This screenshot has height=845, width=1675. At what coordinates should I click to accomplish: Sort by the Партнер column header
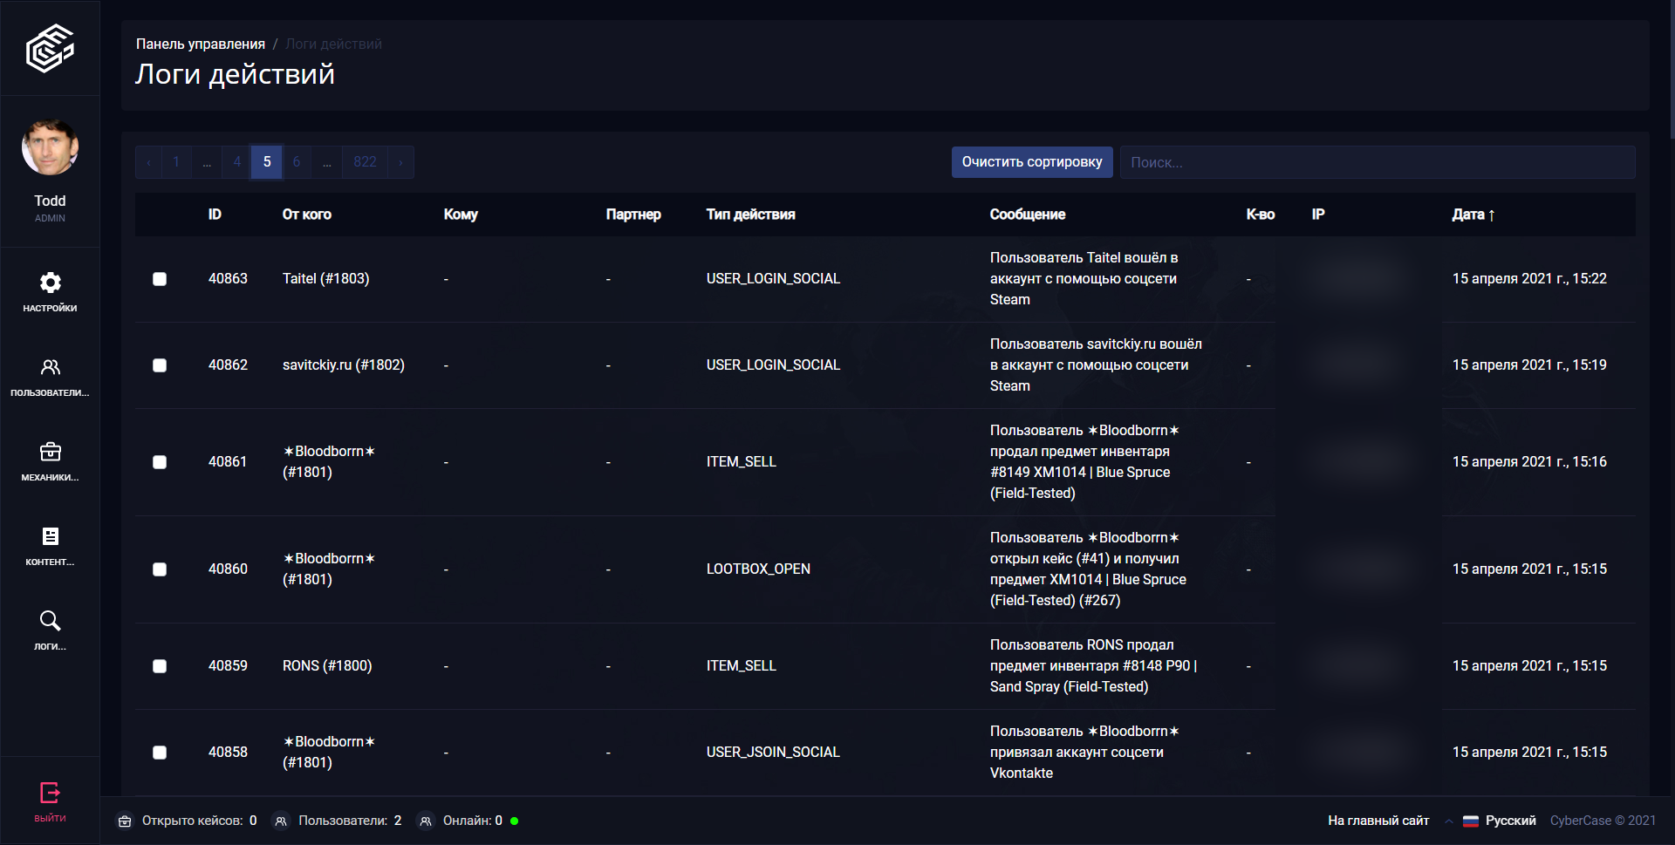pyautogui.click(x=633, y=215)
